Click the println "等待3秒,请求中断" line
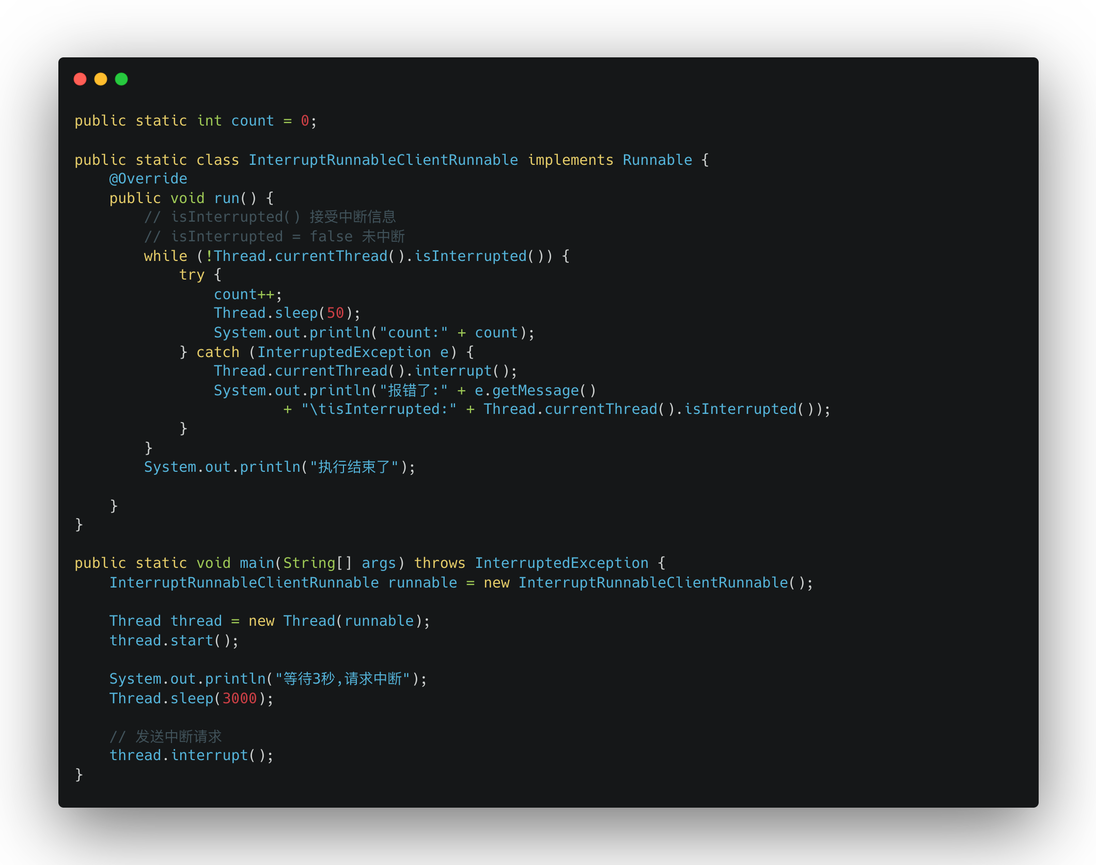 pyautogui.click(x=268, y=678)
